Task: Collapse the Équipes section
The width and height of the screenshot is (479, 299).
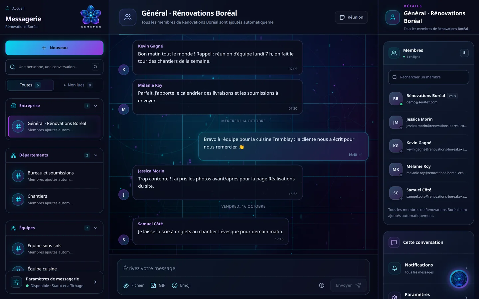Action: click(95, 228)
